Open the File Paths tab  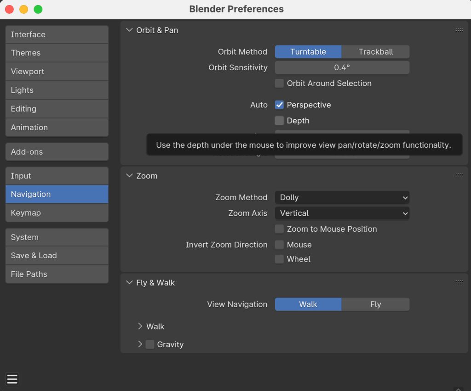(57, 274)
